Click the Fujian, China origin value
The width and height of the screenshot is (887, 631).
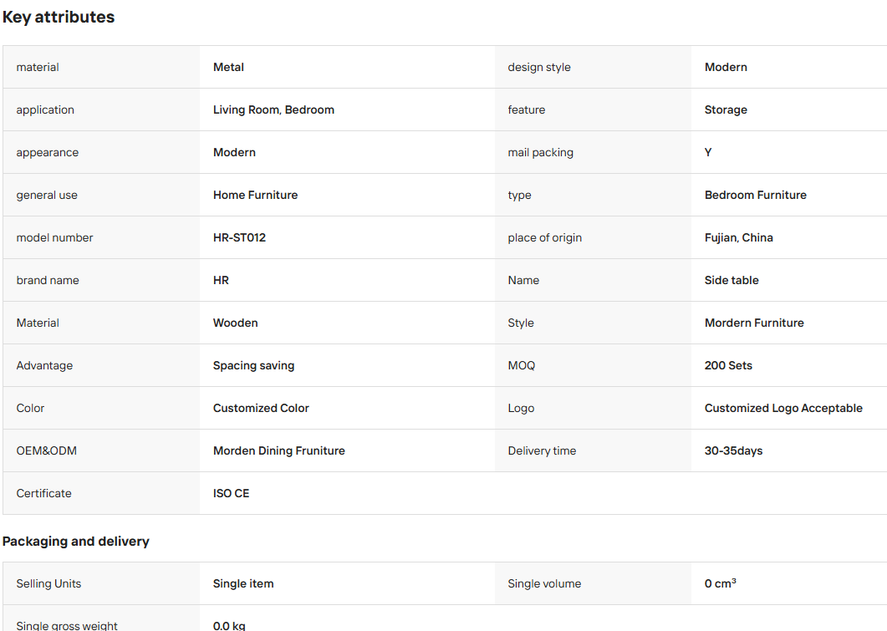pyautogui.click(x=739, y=237)
